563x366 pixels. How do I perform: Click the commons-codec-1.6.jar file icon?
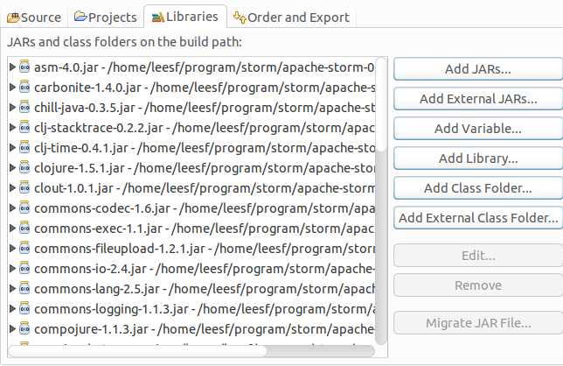coord(24,208)
